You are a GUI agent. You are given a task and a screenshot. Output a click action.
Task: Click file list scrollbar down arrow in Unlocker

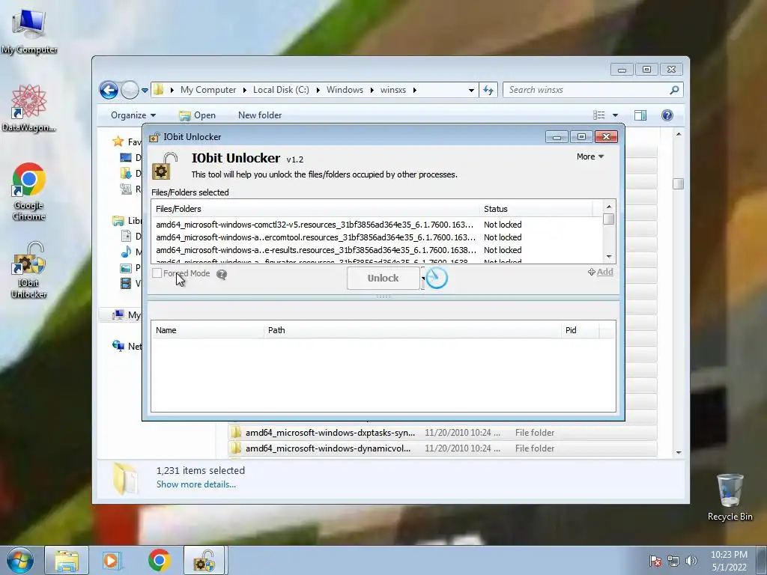[x=609, y=257]
